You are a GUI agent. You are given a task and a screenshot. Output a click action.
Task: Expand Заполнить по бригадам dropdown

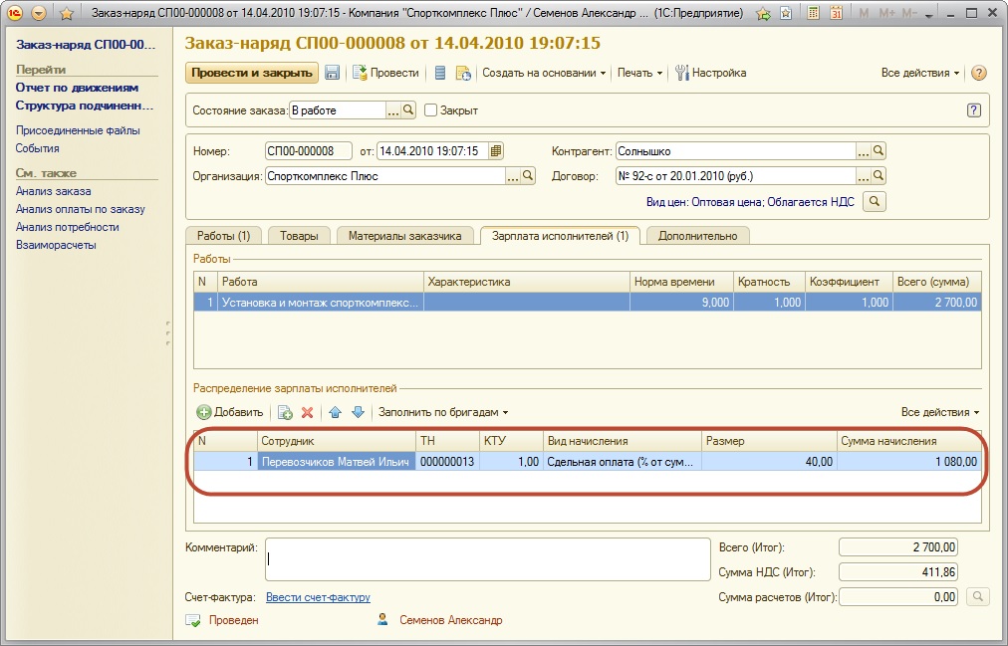pyautogui.click(x=443, y=412)
